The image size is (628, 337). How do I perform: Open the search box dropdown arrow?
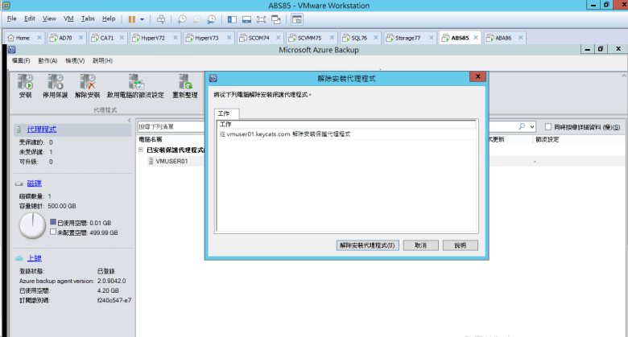(533, 127)
